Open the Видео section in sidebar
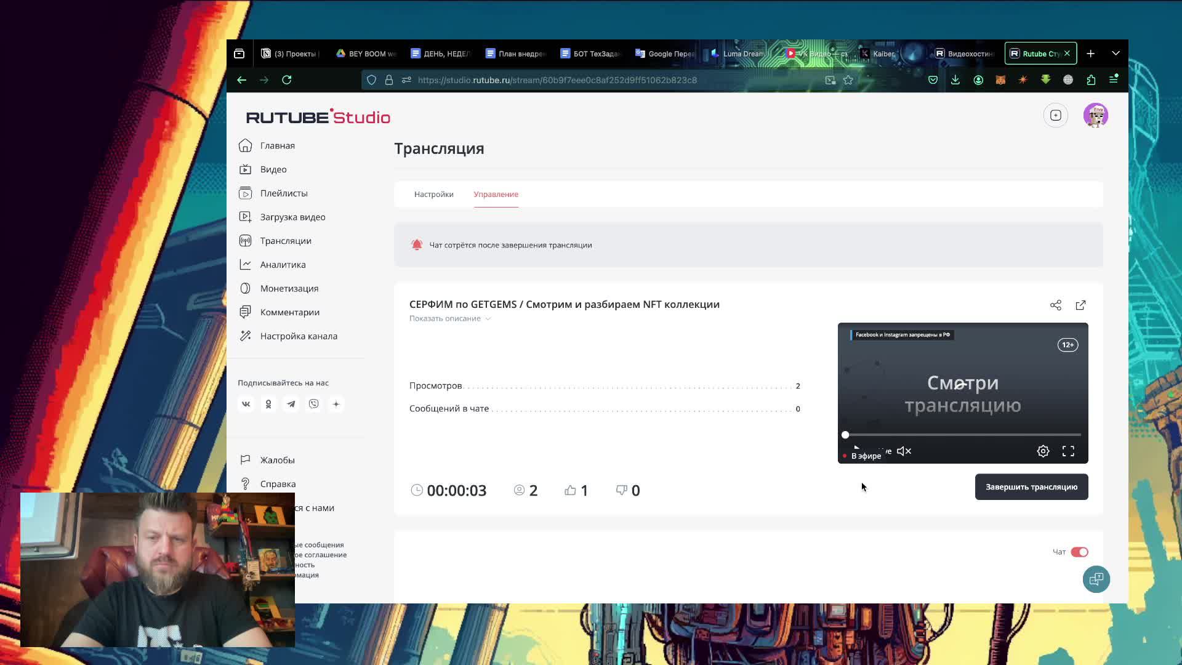This screenshot has height=665, width=1182. click(263, 169)
